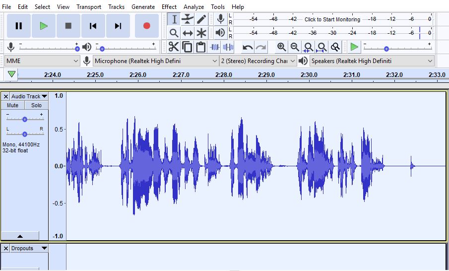Click the Trim Audio icon

pos(215,47)
